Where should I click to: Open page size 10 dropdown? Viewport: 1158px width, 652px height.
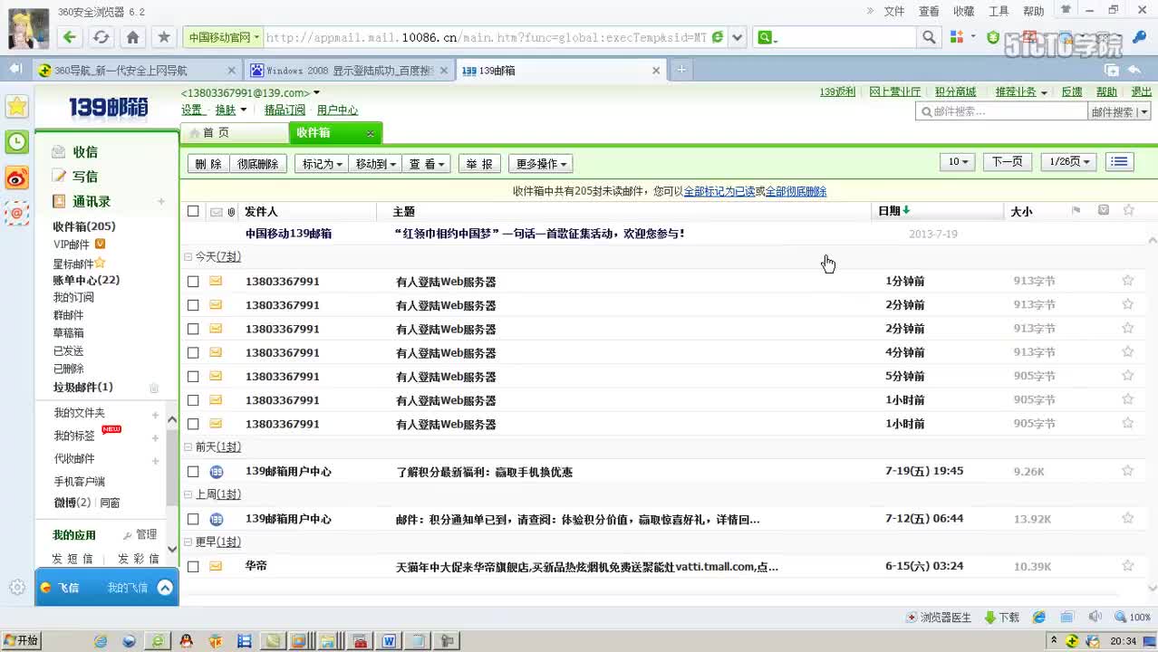point(958,162)
